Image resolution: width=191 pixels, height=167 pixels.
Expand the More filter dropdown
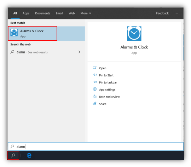pyautogui.click(x=86, y=13)
